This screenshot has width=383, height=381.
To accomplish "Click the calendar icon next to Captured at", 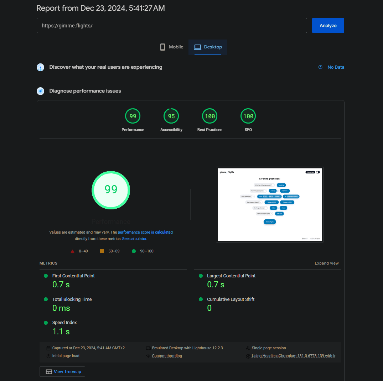I will coord(48,348).
